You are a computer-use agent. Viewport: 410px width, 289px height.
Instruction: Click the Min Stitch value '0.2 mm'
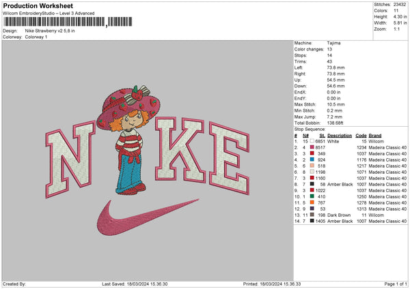[335, 110]
